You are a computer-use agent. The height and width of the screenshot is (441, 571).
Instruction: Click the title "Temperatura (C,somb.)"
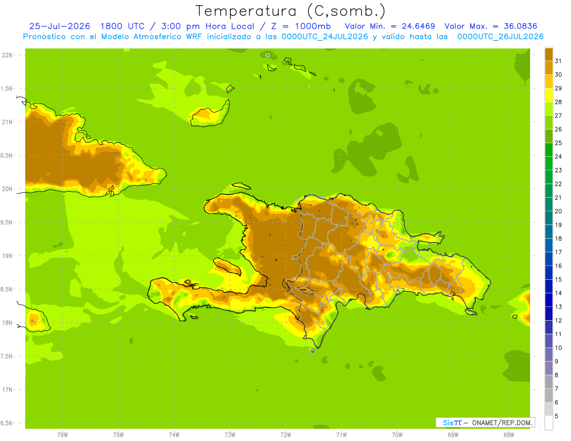tap(291, 11)
